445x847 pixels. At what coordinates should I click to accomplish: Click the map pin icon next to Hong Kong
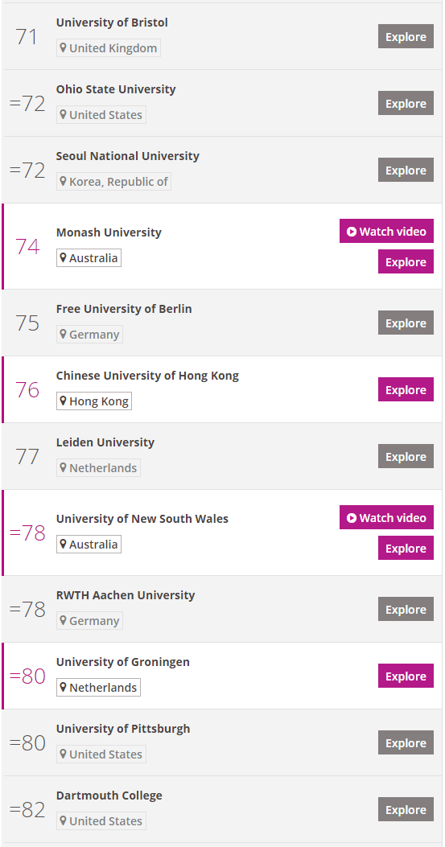click(64, 401)
